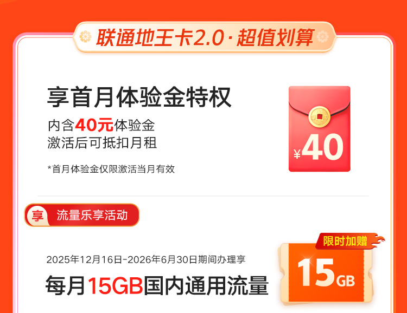
Task: Click the 首月体验金仅限激活当月有效 footnote
Action: 111,169
